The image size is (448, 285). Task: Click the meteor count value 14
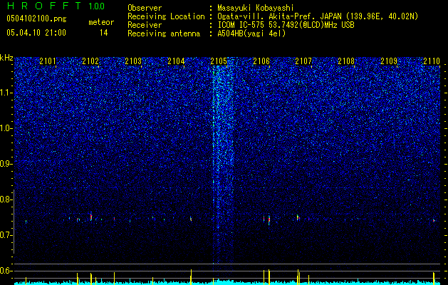point(104,33)
